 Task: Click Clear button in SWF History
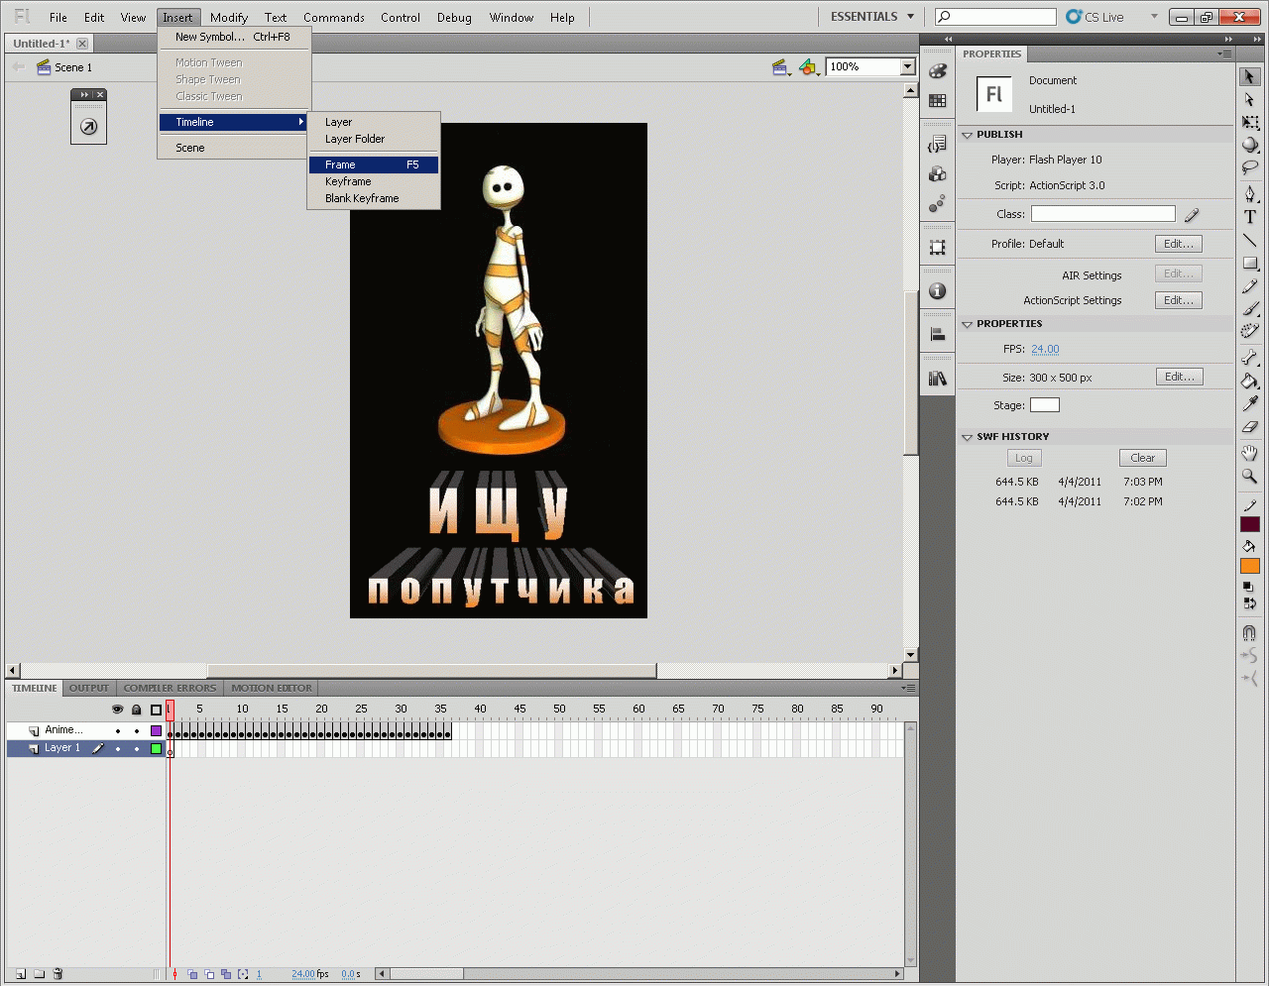point(1143,458)
